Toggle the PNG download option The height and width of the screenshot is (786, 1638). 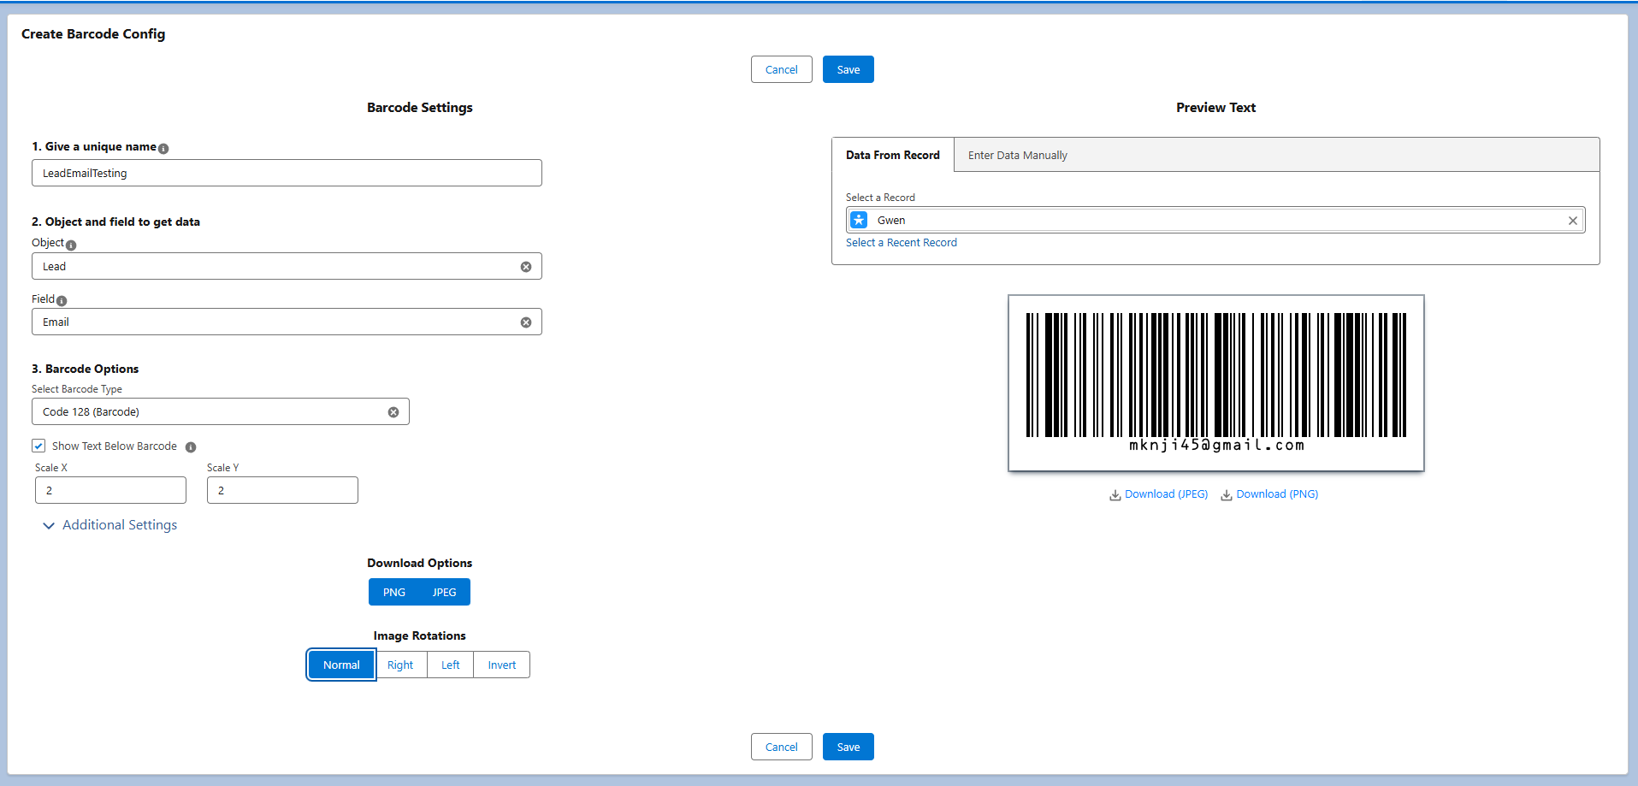tap(394, 592)
